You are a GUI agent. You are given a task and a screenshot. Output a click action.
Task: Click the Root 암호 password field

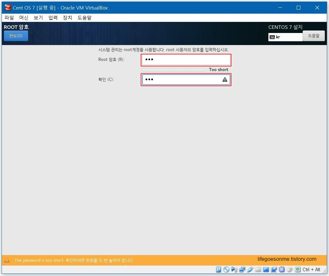[186, 60]
